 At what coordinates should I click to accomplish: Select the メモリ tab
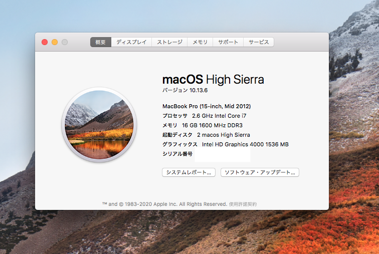[200, 42]
